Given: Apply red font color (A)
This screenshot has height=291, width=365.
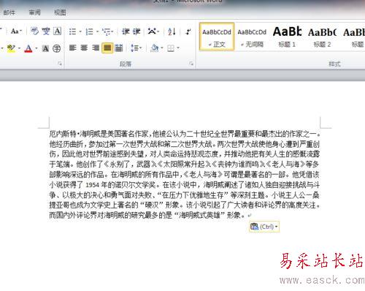Looking at the screenshot, I should 28,48.
